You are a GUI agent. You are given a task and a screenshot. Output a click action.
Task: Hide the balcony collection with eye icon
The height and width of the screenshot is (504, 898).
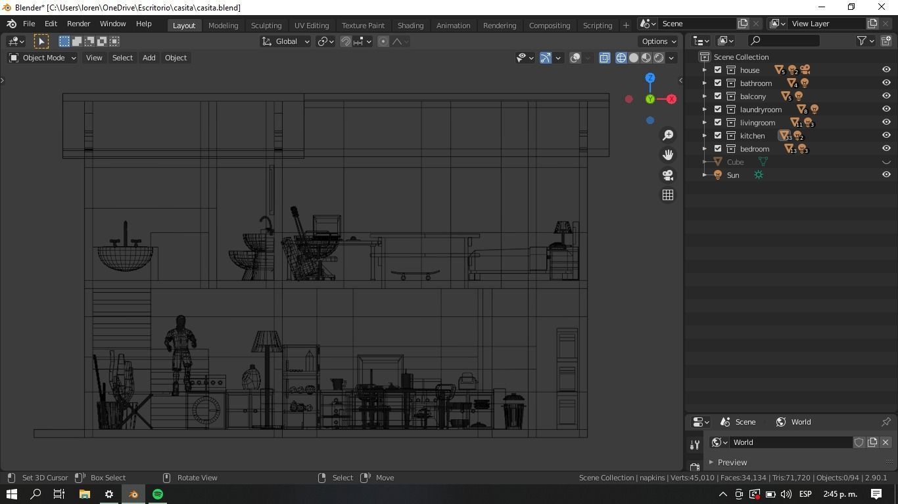pyautogui.click(x=886, y=96)
